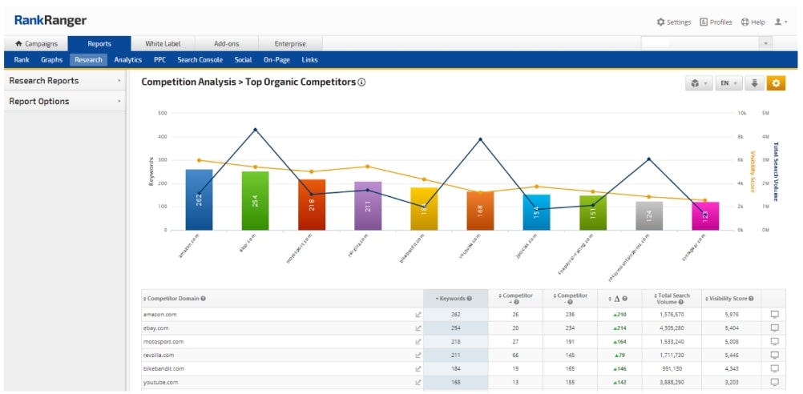Open the EN language dropdown
The height and width of the screenshot is (394, 803).
pos(728,83)
